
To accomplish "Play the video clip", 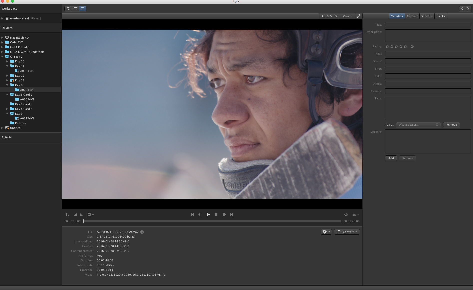I will tap(208, 214).
